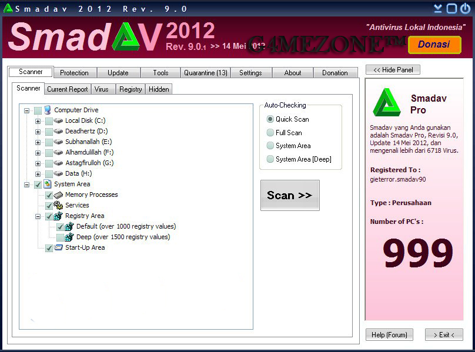Click the Registry Area cubes icon
Viewport: 475px width, 352px height.
coord(58,216)
